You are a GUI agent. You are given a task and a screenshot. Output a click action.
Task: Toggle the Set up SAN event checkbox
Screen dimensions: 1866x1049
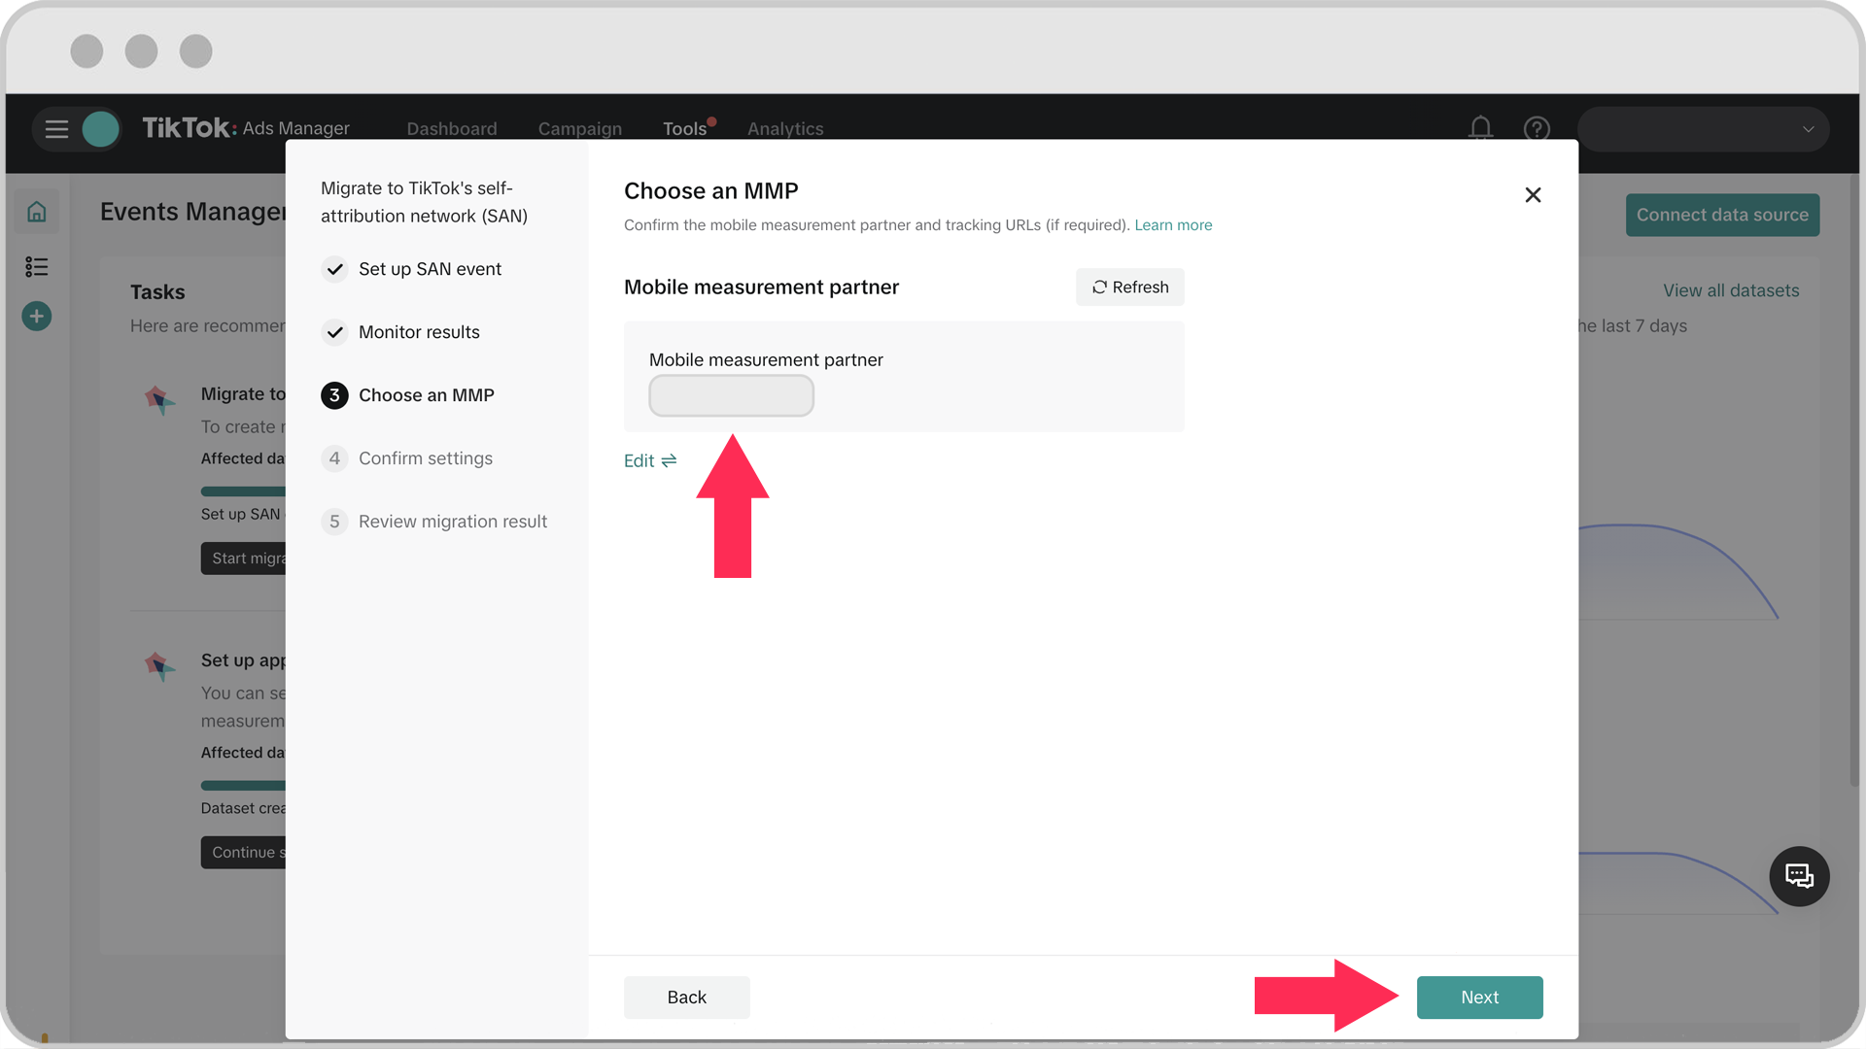pyautogui.click(x=334, y=269)
